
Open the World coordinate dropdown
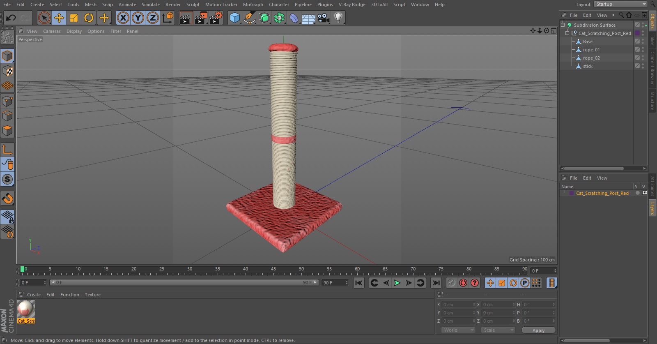tap(458, 330)
